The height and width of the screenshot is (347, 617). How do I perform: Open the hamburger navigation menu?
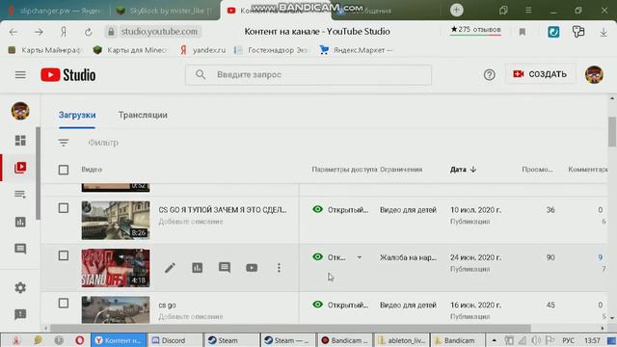click(20, 75)
